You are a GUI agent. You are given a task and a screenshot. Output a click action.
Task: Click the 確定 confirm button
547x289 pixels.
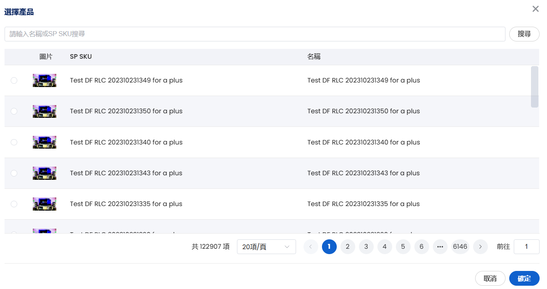(x=524, y=278)
